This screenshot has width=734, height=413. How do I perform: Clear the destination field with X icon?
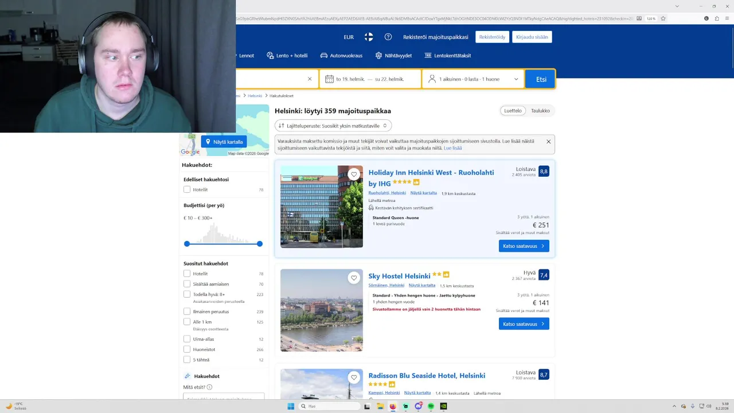[310, 79]
